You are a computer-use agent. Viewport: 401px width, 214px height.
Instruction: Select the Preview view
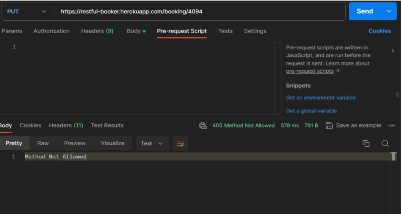click(x=75, y=143)
